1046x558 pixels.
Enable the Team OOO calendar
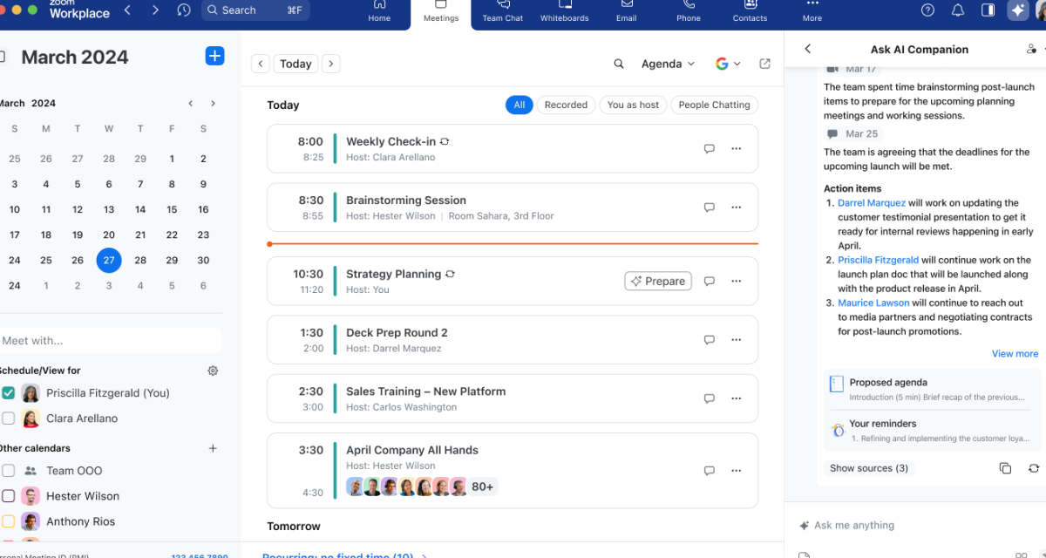pos(8,471)
